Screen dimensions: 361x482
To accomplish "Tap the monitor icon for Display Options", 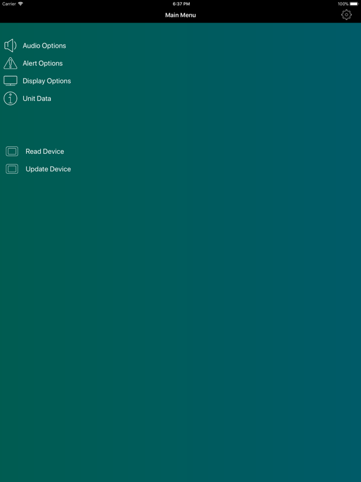I will [11, 81].
